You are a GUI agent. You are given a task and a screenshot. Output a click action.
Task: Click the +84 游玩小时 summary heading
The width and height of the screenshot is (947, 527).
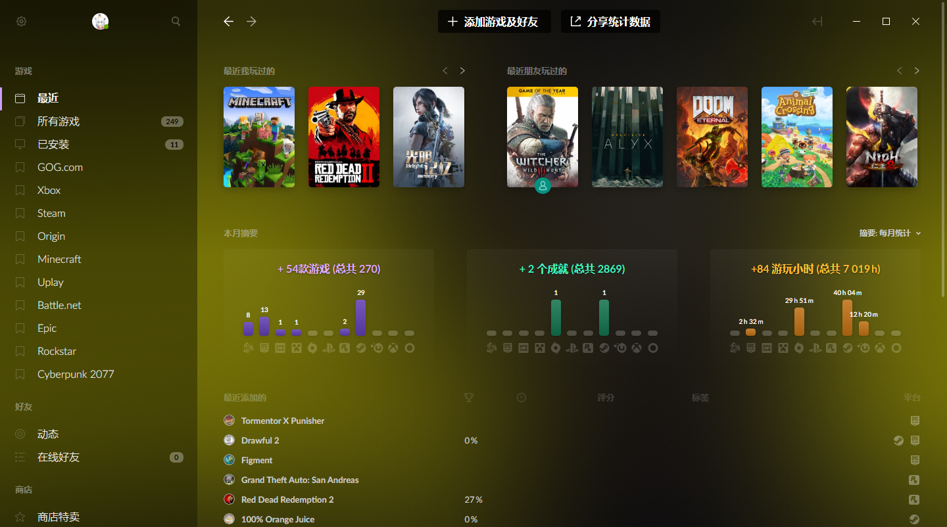coord(815,269)
